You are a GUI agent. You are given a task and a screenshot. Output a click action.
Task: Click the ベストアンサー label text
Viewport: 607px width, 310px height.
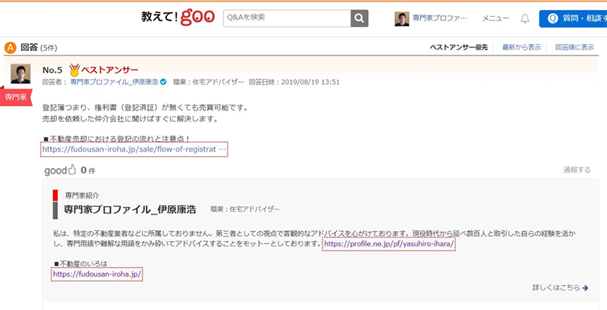(109, 70)
